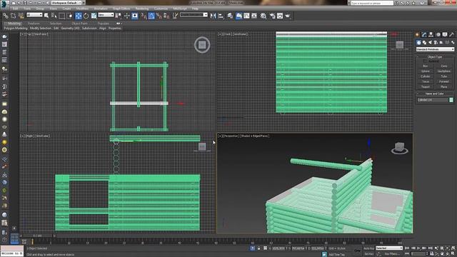457x257 pixels.
Task: Collapse the Name and Color rollout
Action: pos(435,94)
